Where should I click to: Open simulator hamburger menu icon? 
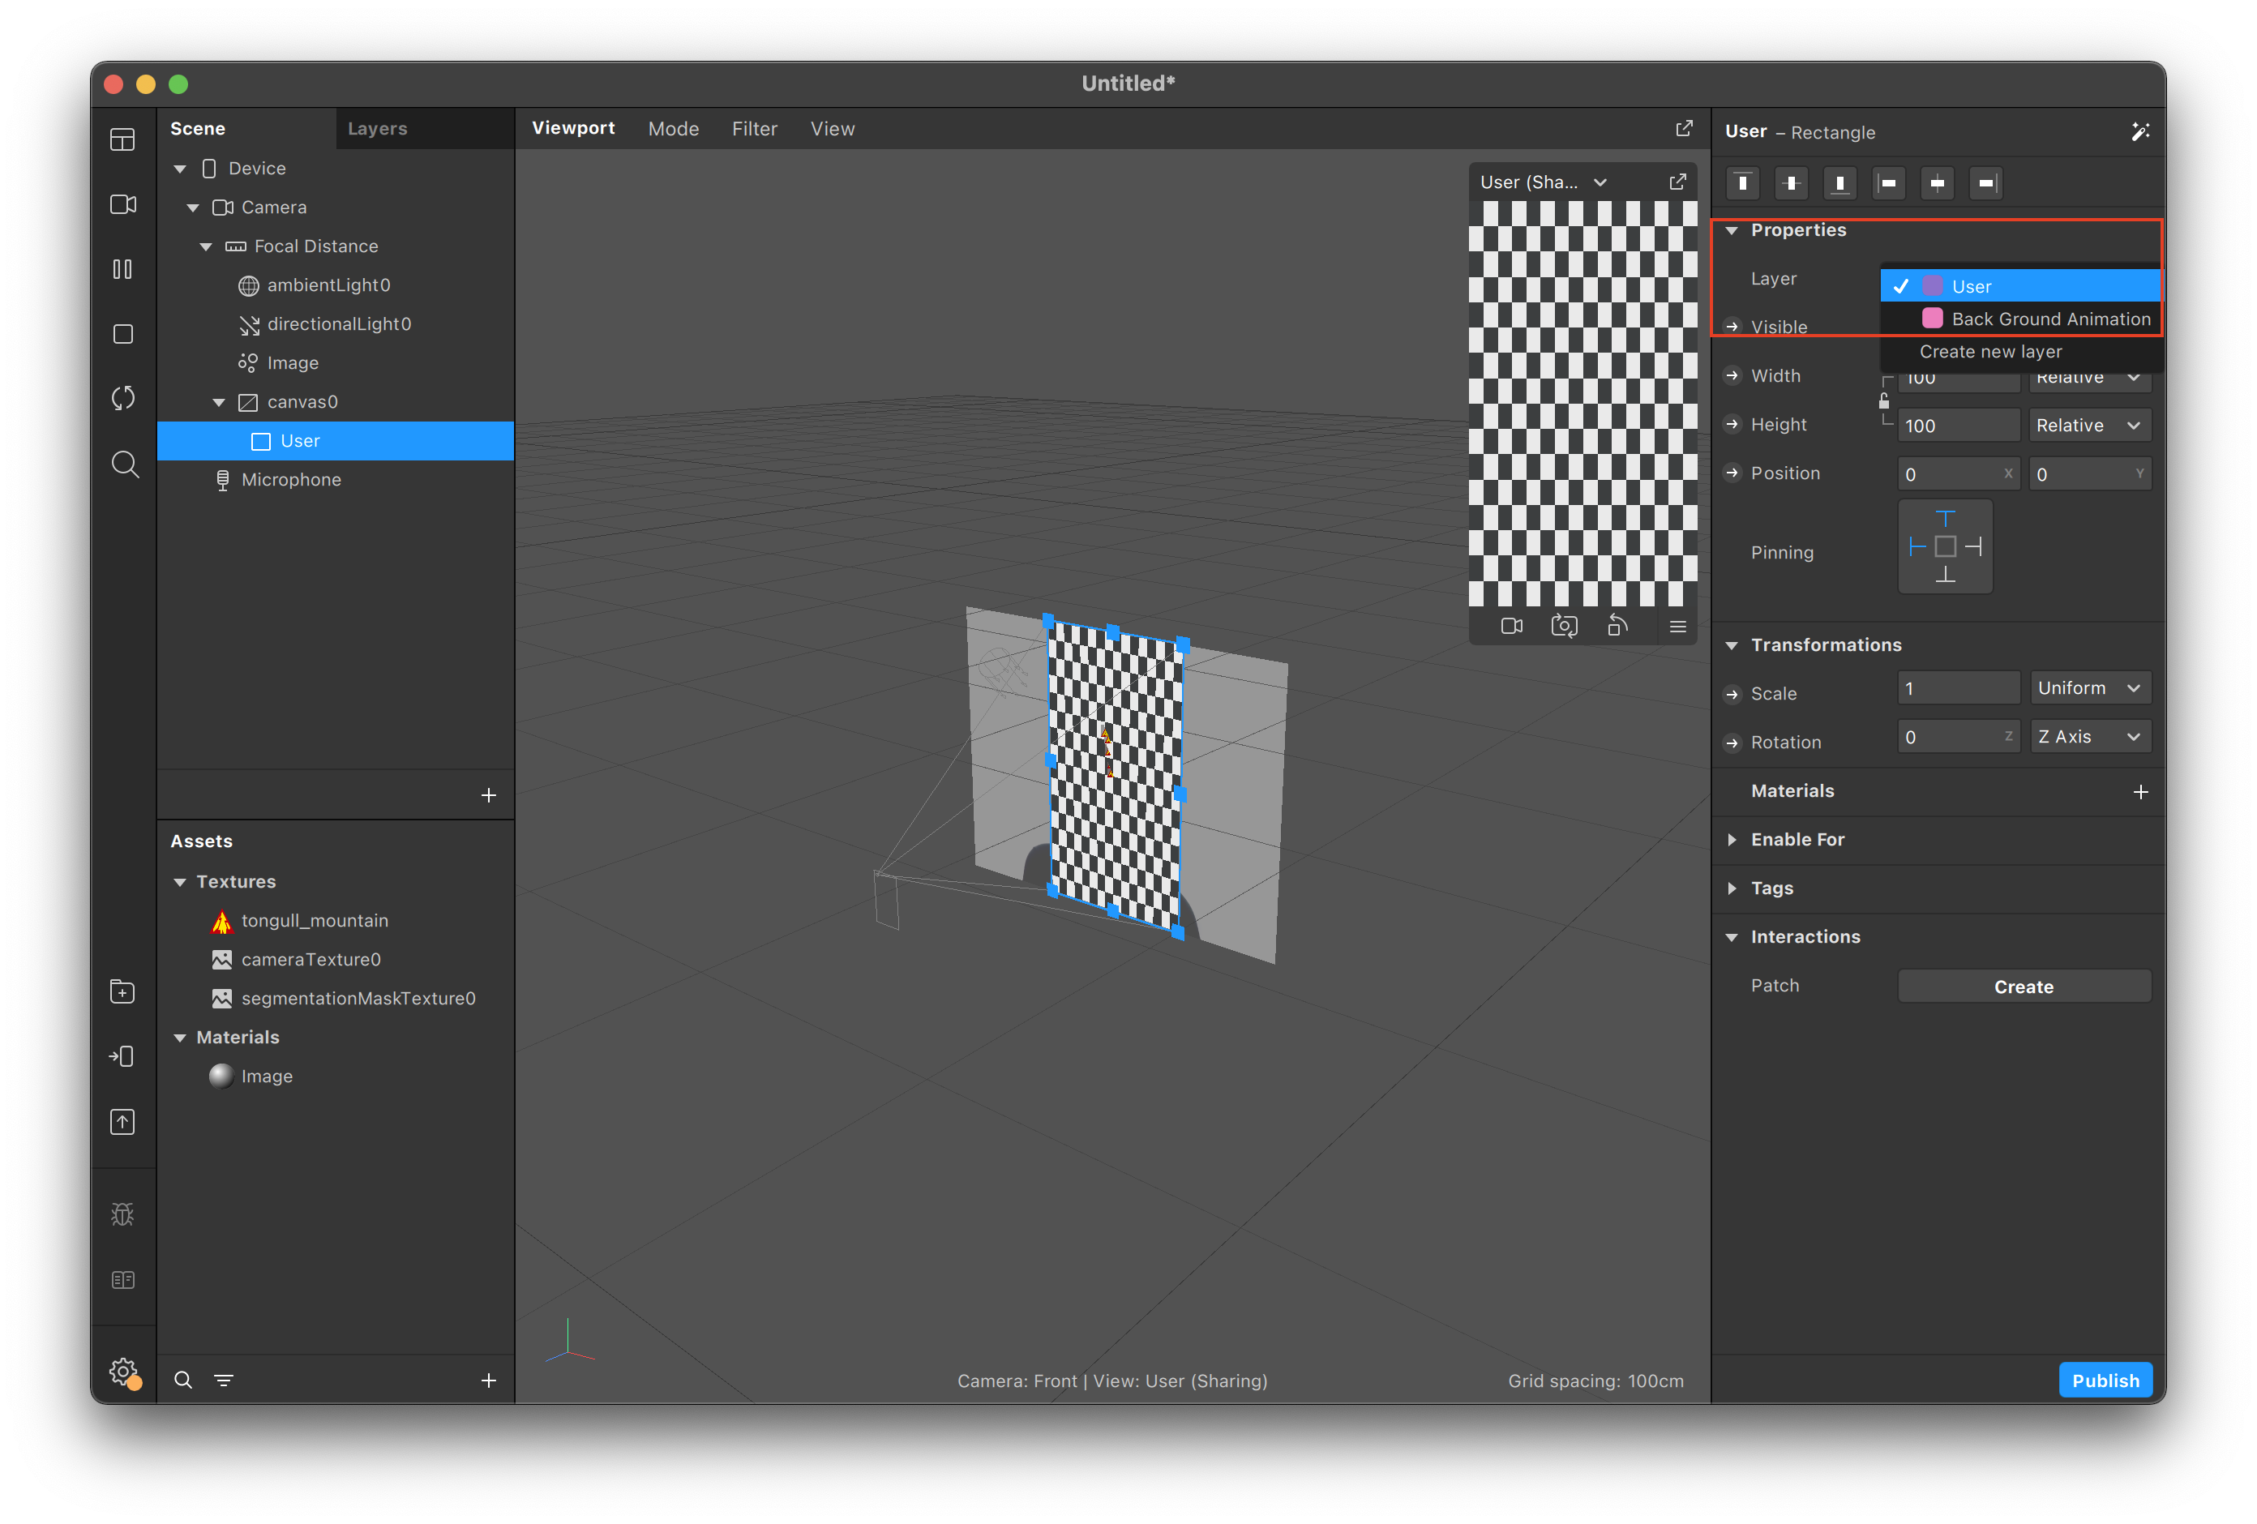[x=1677, y=627]
